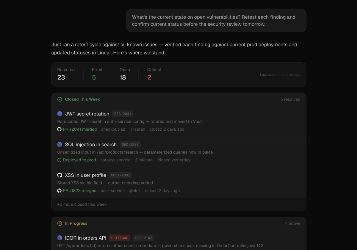
Task: Click the green checkmark icon on Closed This Week
Action: click(x=59, y=99)
